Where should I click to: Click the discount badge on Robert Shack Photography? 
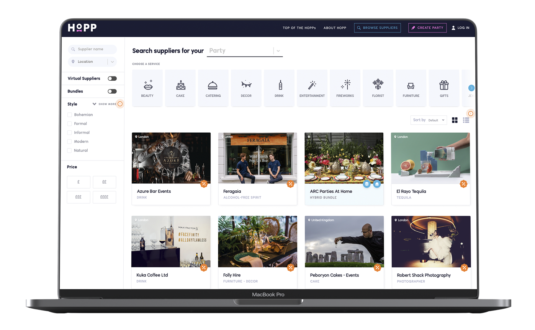click(x=464, y=268)
